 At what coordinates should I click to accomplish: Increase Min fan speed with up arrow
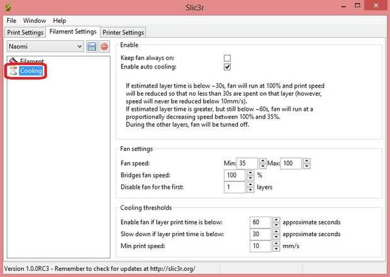coord(263,161)
